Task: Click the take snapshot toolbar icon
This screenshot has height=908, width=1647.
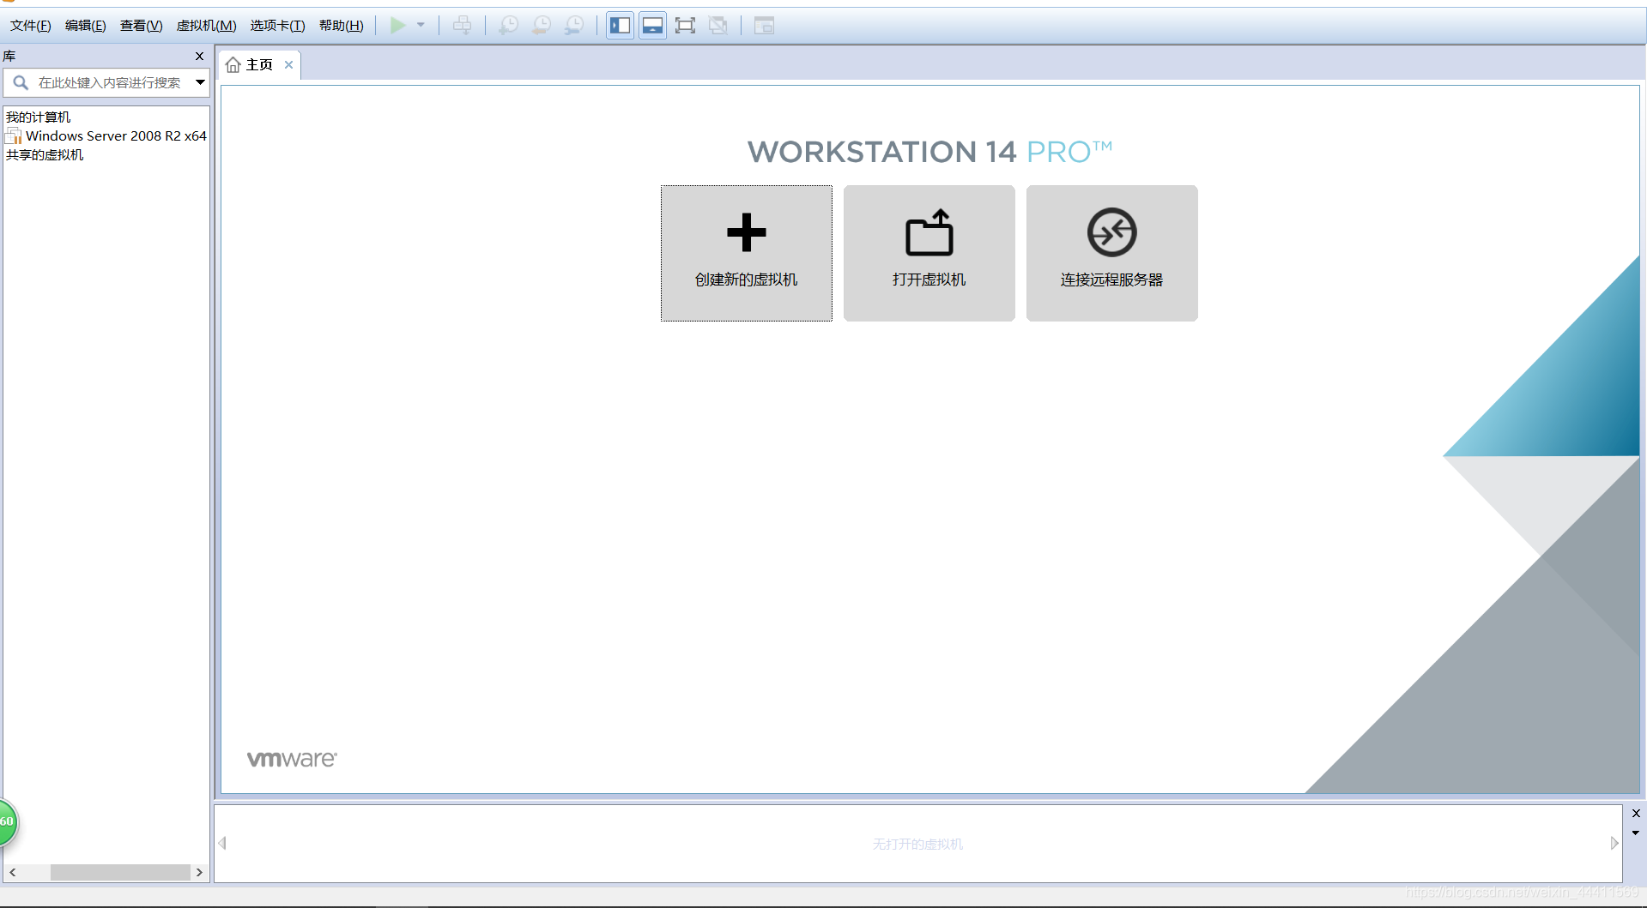Action: pos(509,26)
